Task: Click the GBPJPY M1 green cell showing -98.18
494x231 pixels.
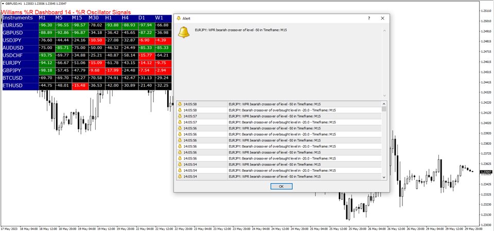Action: [47, 70]
